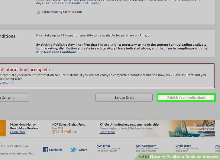Click the Facebook logo icon

46,150
